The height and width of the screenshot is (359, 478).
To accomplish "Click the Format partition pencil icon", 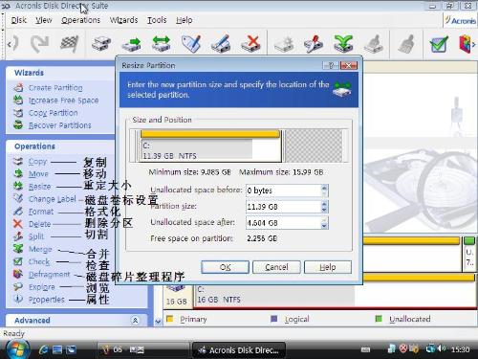I will point(221,44).
